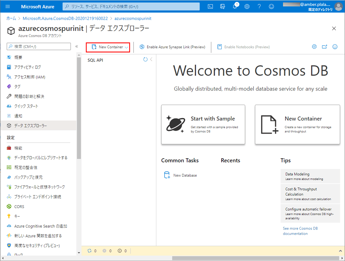The height and width of the screenshot is (261, 345).
Task: Click the planet icon on the Start with Sample card
Action: 175,124
